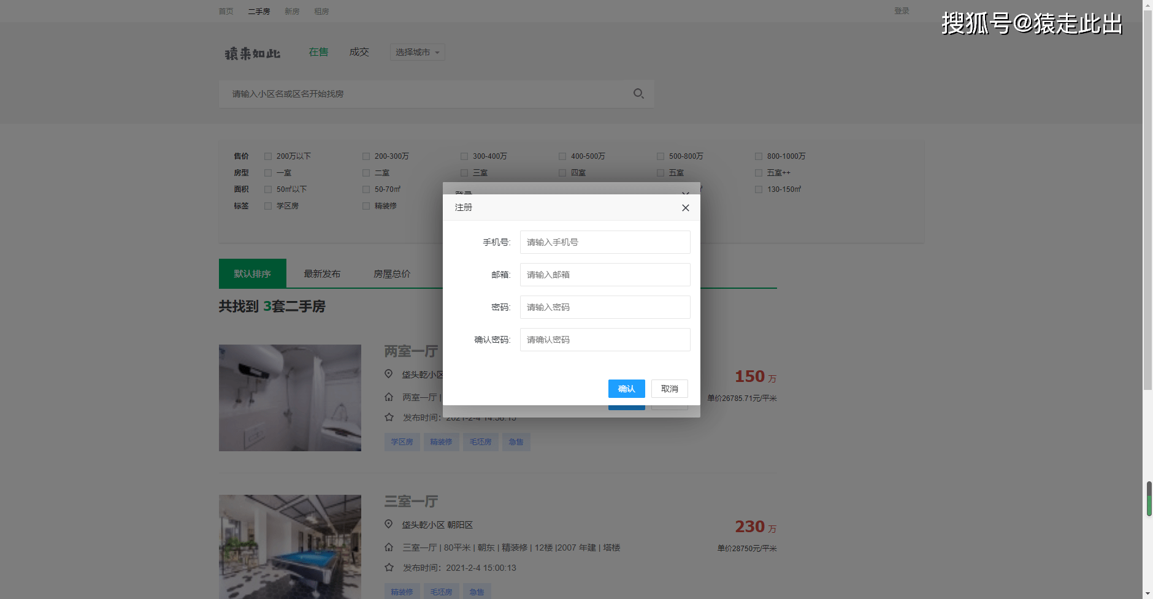The height and width of the screenshot is (599, 1153).
Task: Check the 400-500万 price filter
Action: point(562,156)
